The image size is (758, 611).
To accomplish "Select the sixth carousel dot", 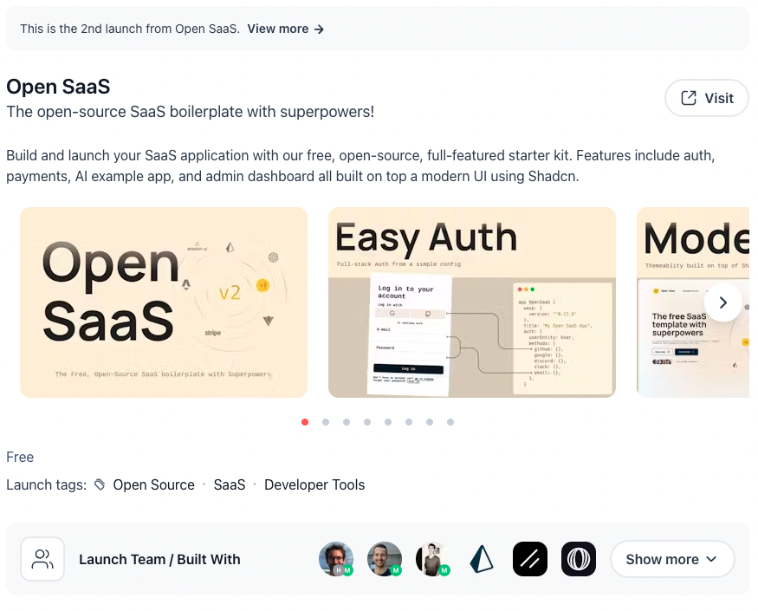I will click(x=409, y=422).
